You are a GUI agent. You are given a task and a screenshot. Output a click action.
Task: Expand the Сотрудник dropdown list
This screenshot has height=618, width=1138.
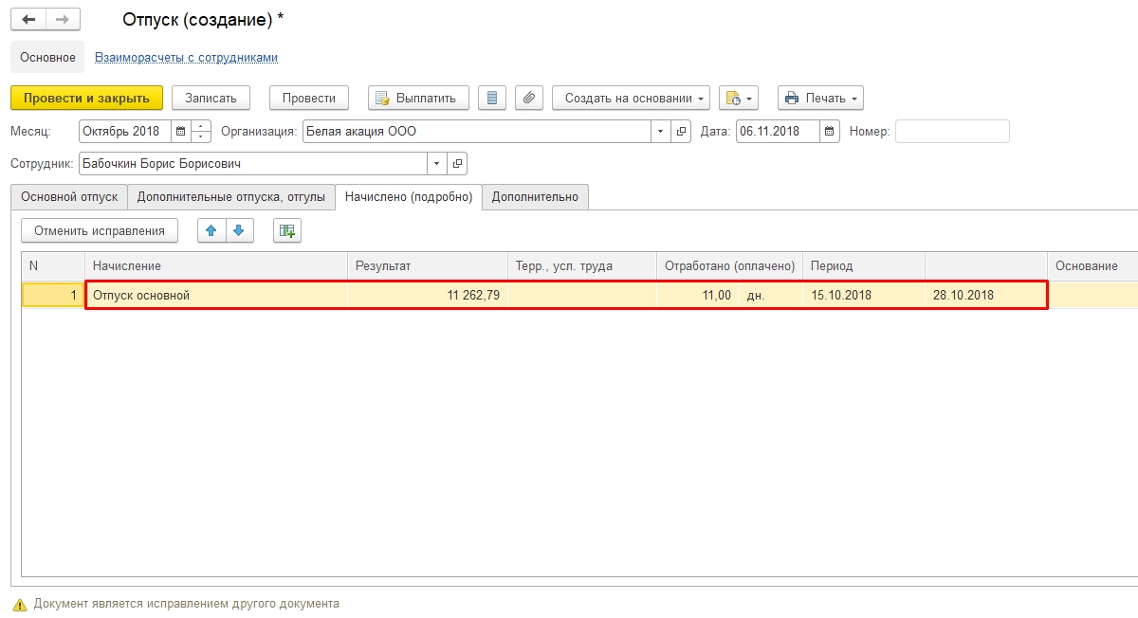436,164
